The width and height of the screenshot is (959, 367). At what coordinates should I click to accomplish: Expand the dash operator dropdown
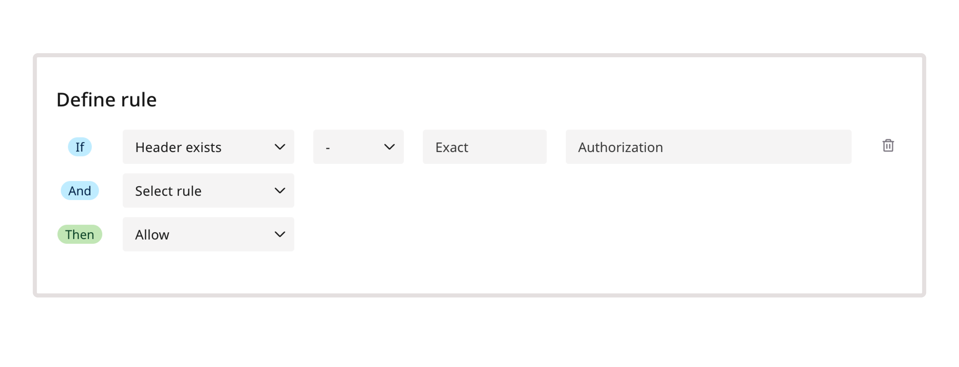pos(358,147)
